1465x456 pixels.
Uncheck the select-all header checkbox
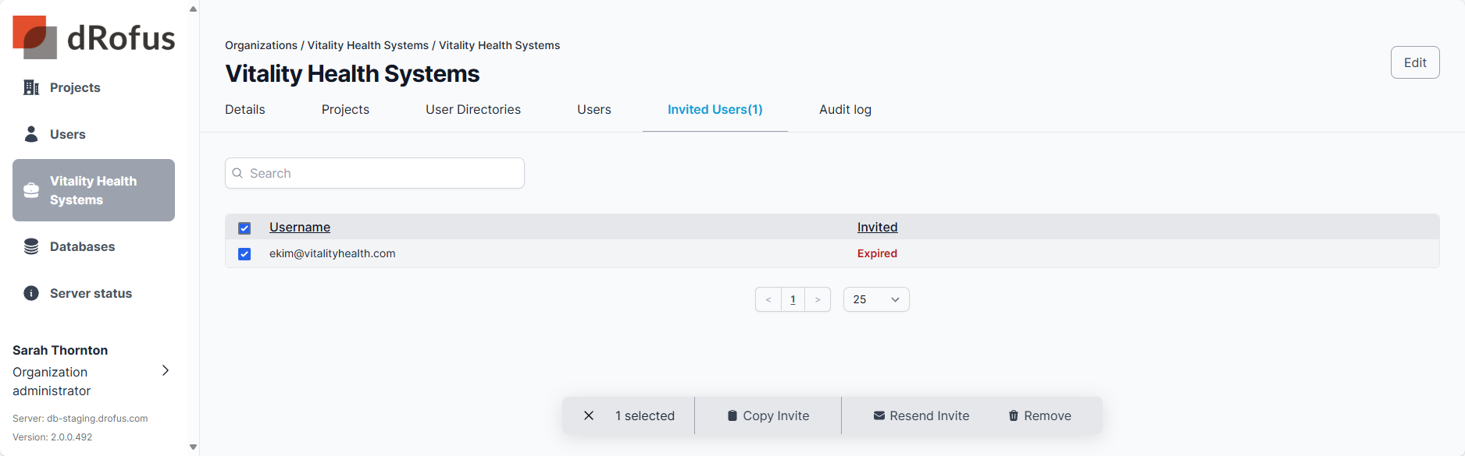244,228
